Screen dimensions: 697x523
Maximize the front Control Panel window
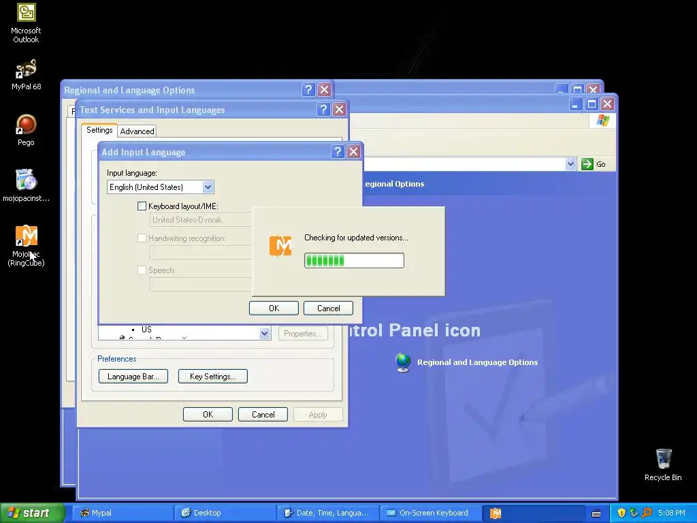[591, 104]
